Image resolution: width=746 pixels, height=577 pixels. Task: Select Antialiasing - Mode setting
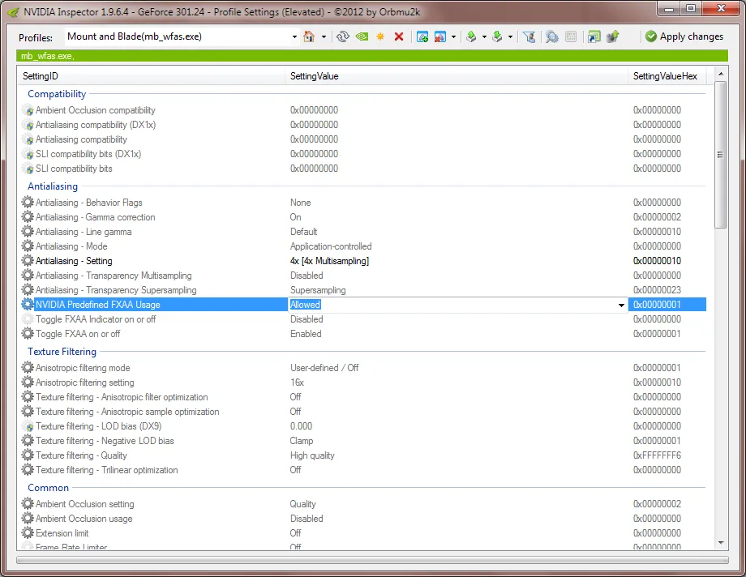(363, 246)
